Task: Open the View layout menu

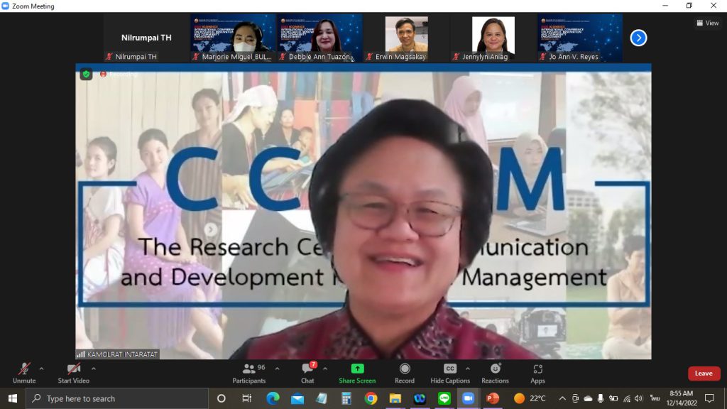Action: [708, 23]
